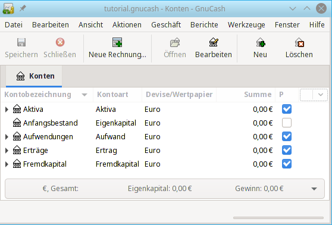
Task: Click the bank icon of Fremdkapital row
Action: [x=17, y=164]
